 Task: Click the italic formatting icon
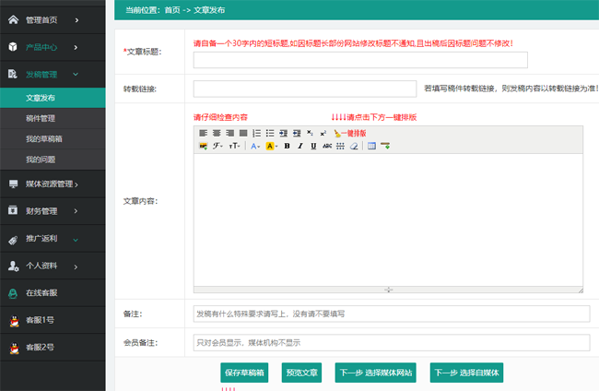(x=300, y=146)
